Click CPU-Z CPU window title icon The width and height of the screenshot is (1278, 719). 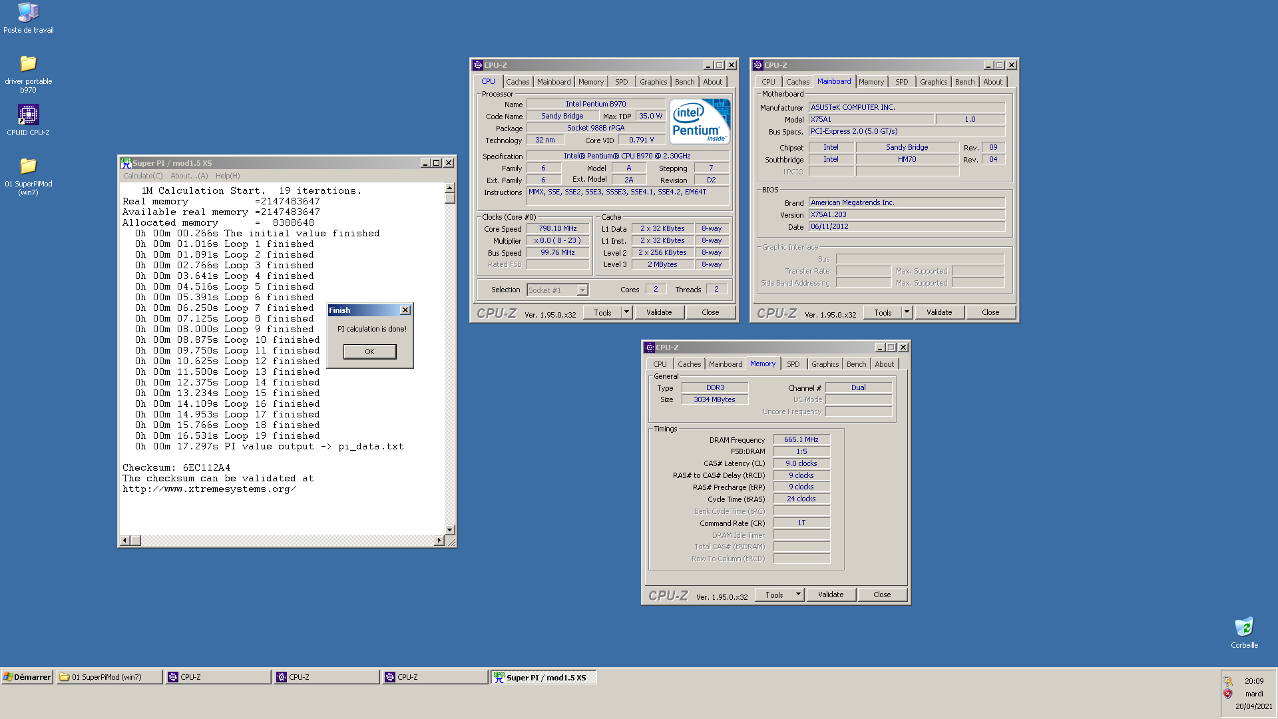tap(477, 65)
